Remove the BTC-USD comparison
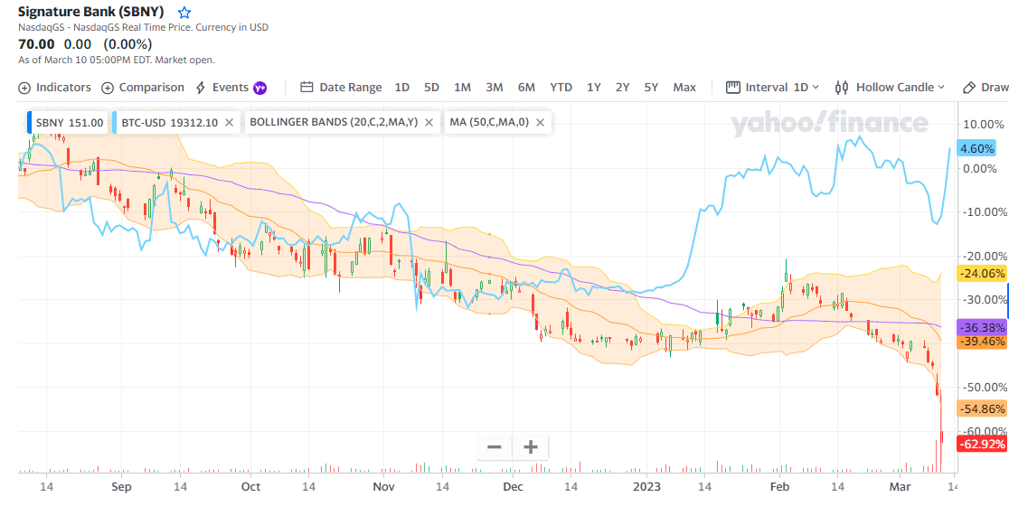This screenshot has width=1009, height=516. coord(229,122)
